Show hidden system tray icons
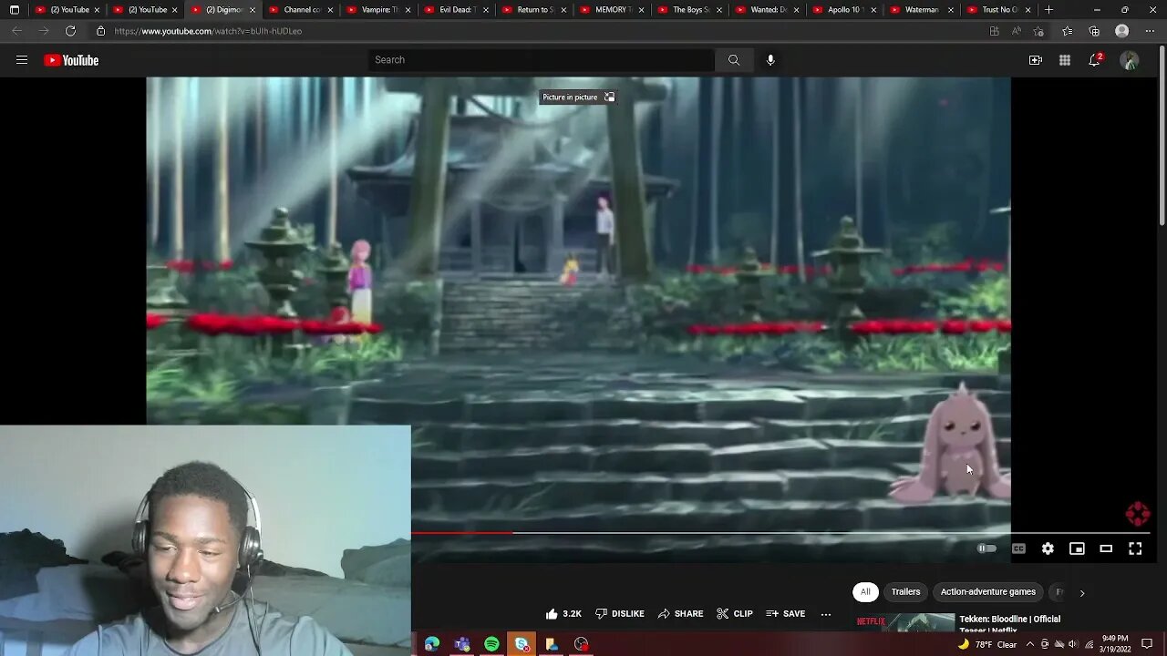 1029,644
